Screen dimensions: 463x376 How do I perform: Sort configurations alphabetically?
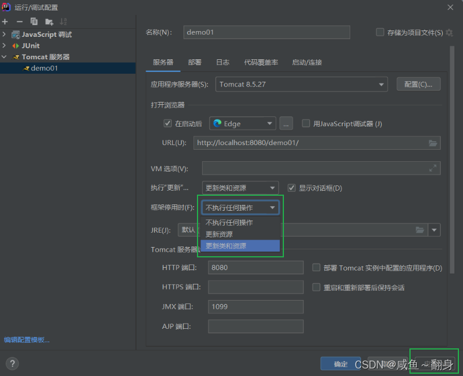(x=63, y=21)
